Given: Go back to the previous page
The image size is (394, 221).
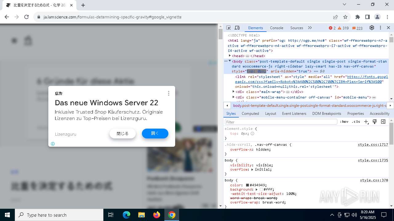Looking at the screenshot, I should pyautogui.click(x=7, y=17).
